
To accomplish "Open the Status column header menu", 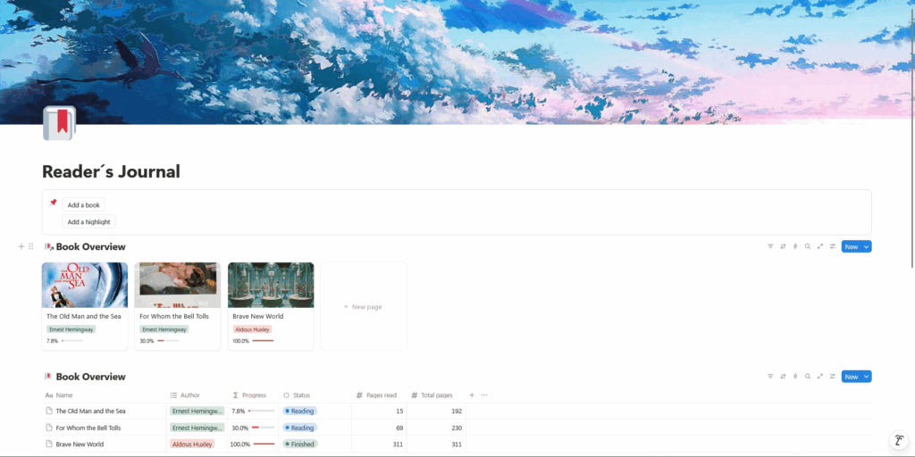I will point(301,395).
